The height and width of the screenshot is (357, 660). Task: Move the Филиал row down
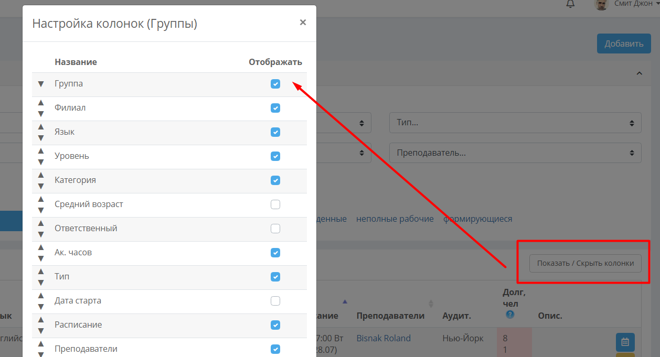pos(41,114)
